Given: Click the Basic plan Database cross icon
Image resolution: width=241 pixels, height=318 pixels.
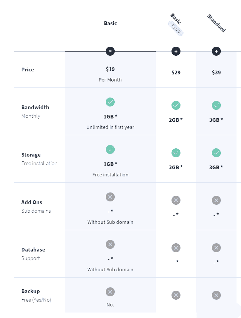Looking at the screenshot, I should pyautogui.click(x=110, y=244).
